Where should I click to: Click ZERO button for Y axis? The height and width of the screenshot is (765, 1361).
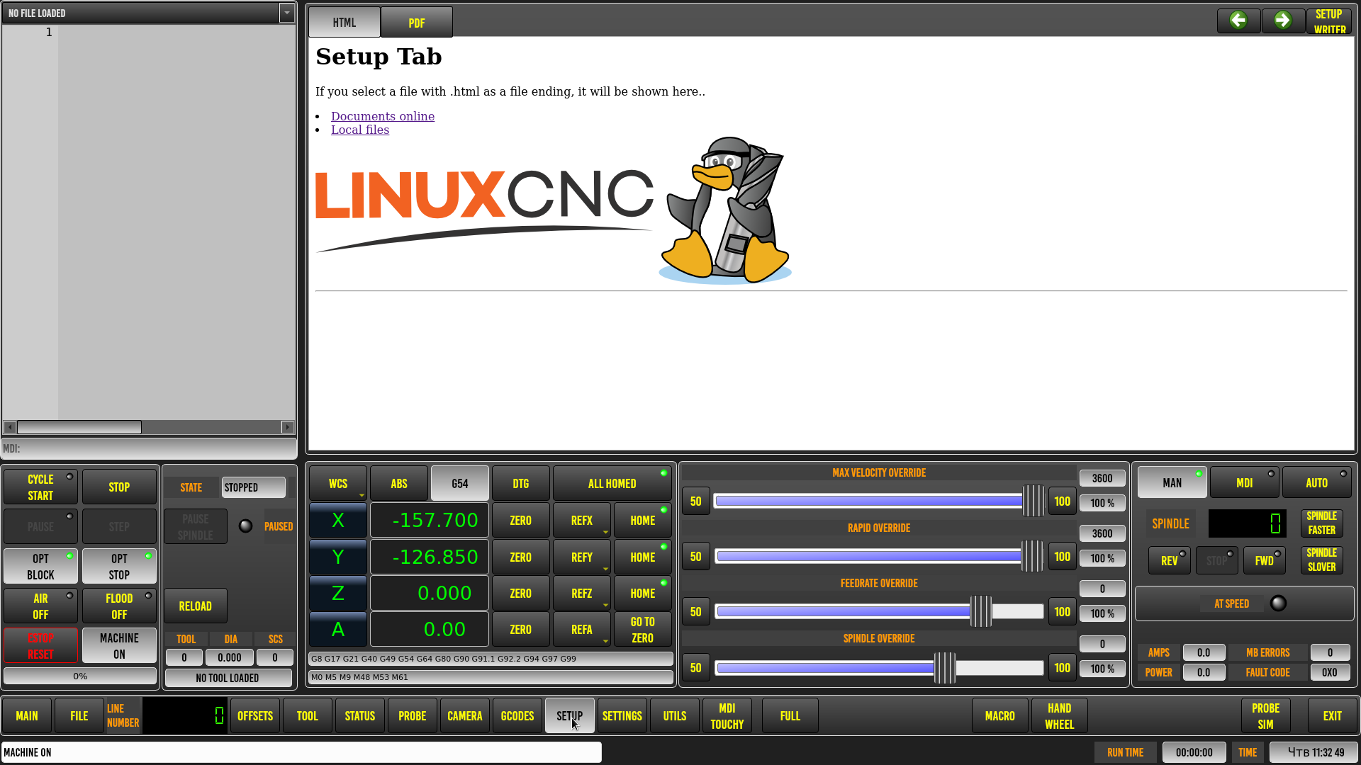point(521,557)
